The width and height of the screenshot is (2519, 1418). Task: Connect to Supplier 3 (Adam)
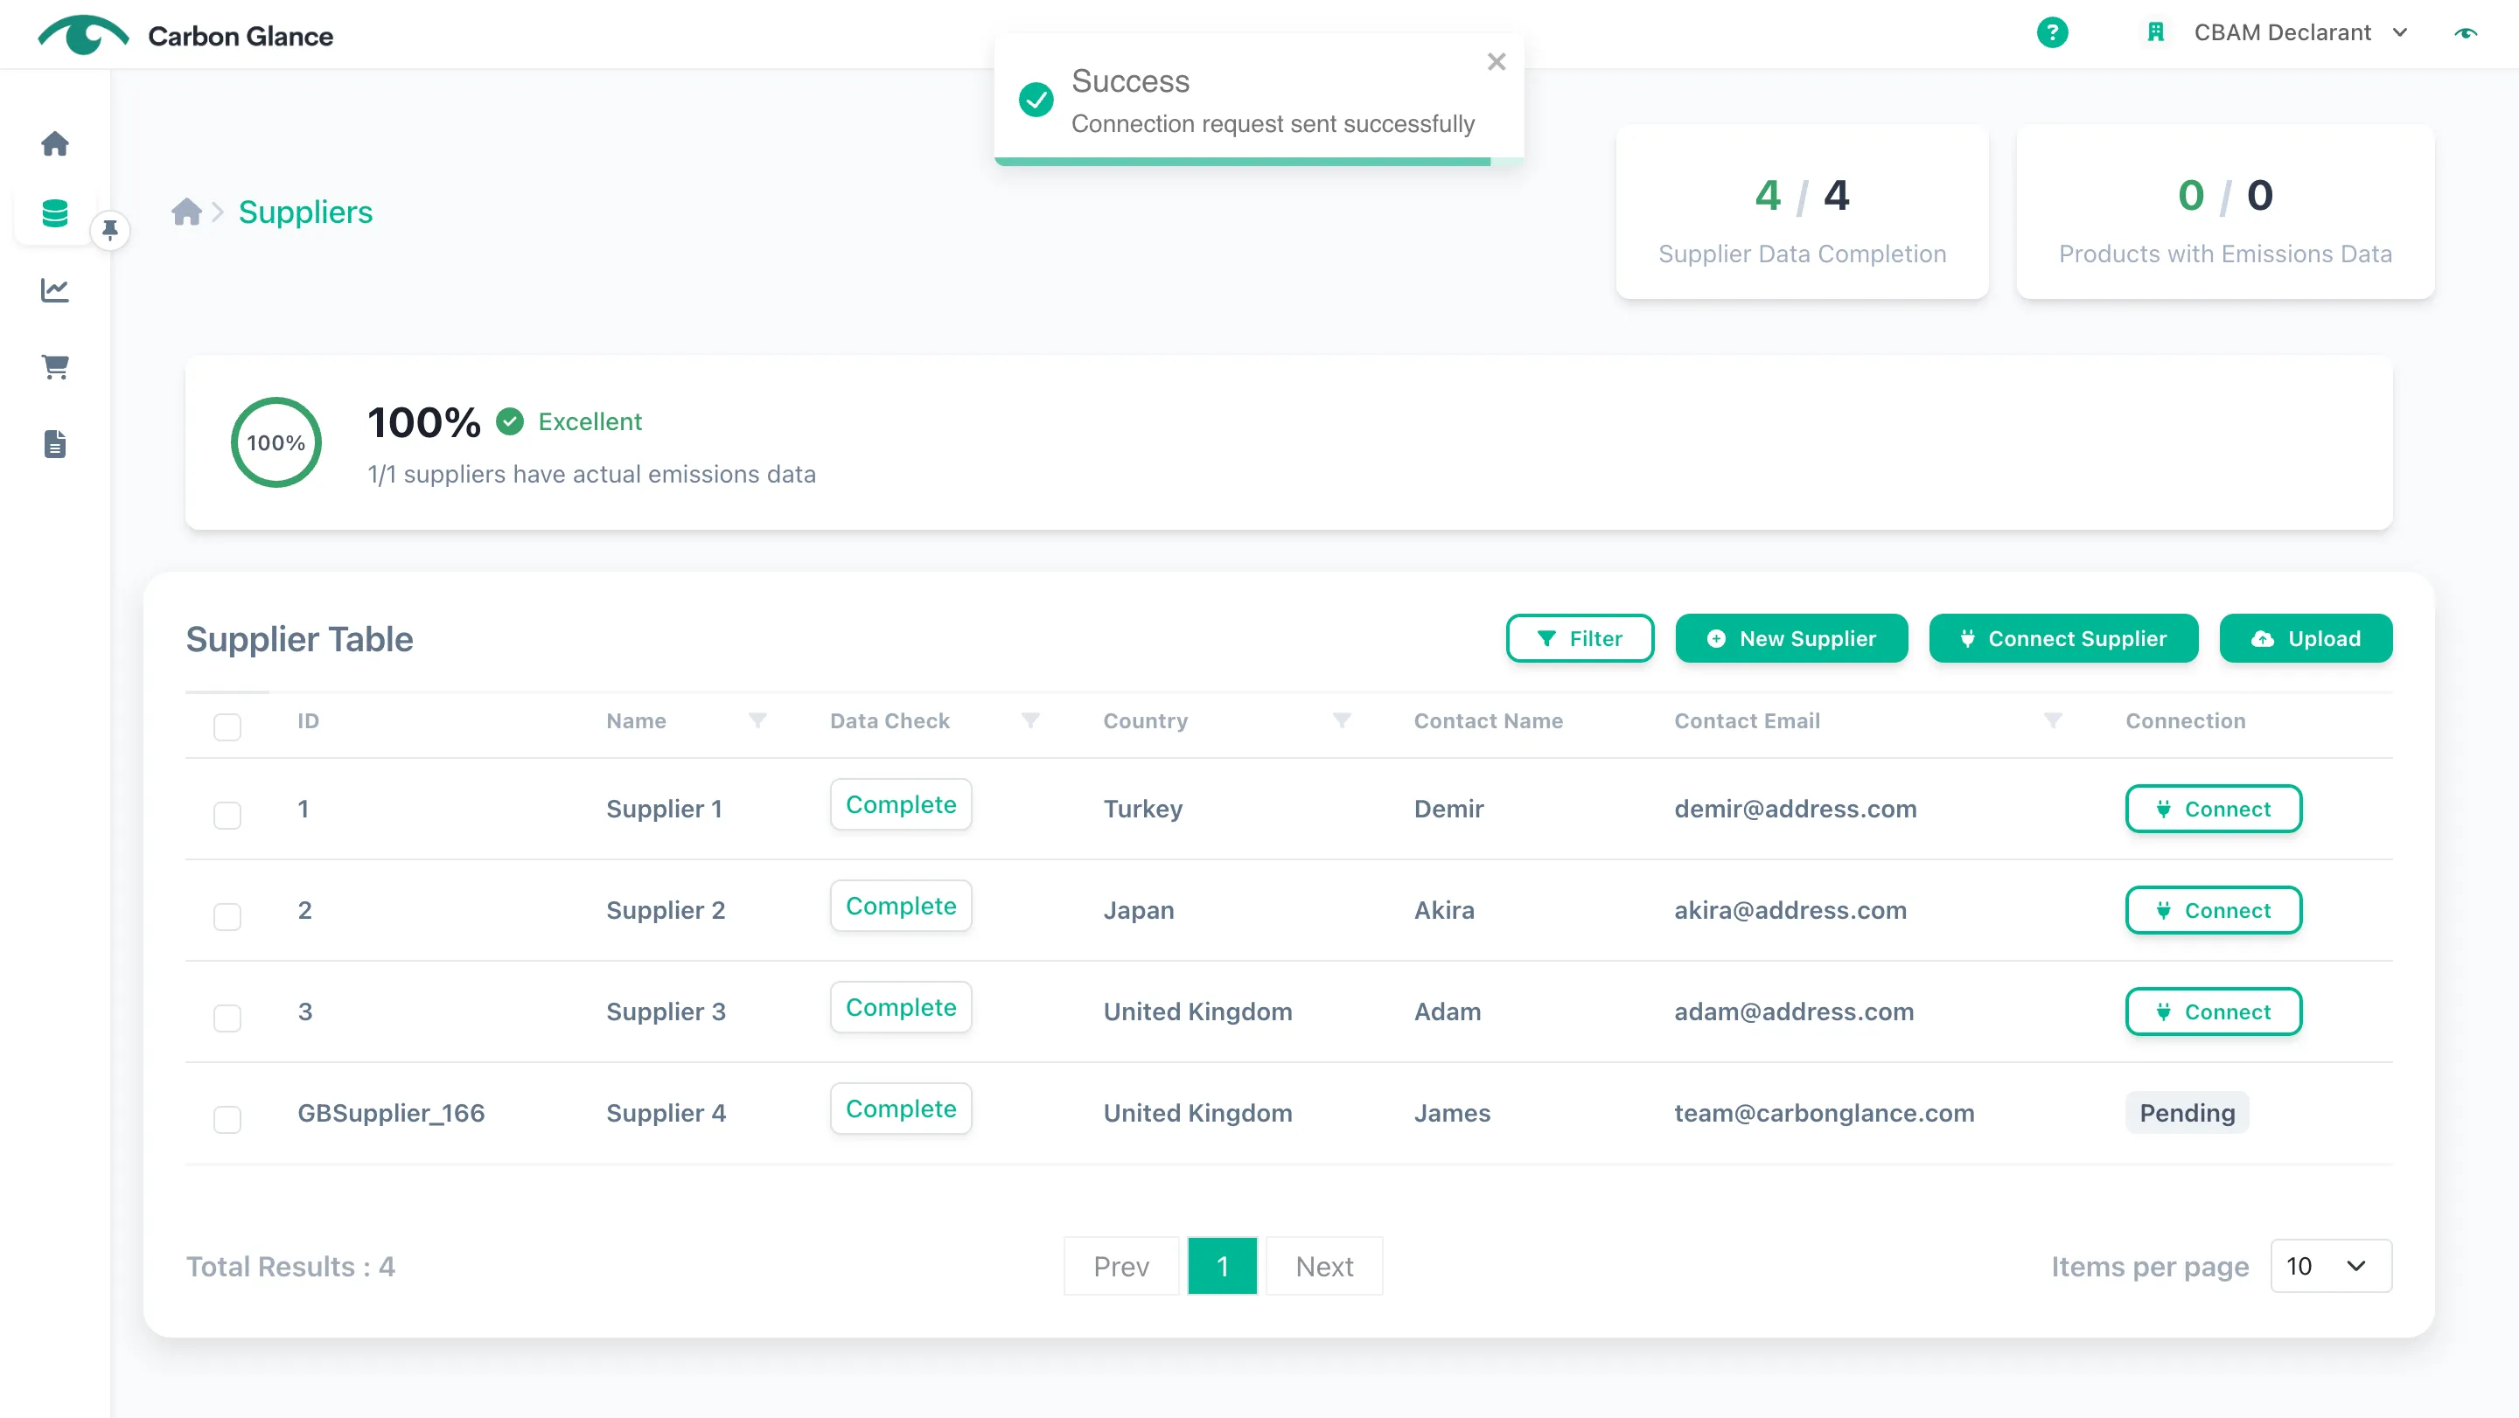click(2213, 1011)
